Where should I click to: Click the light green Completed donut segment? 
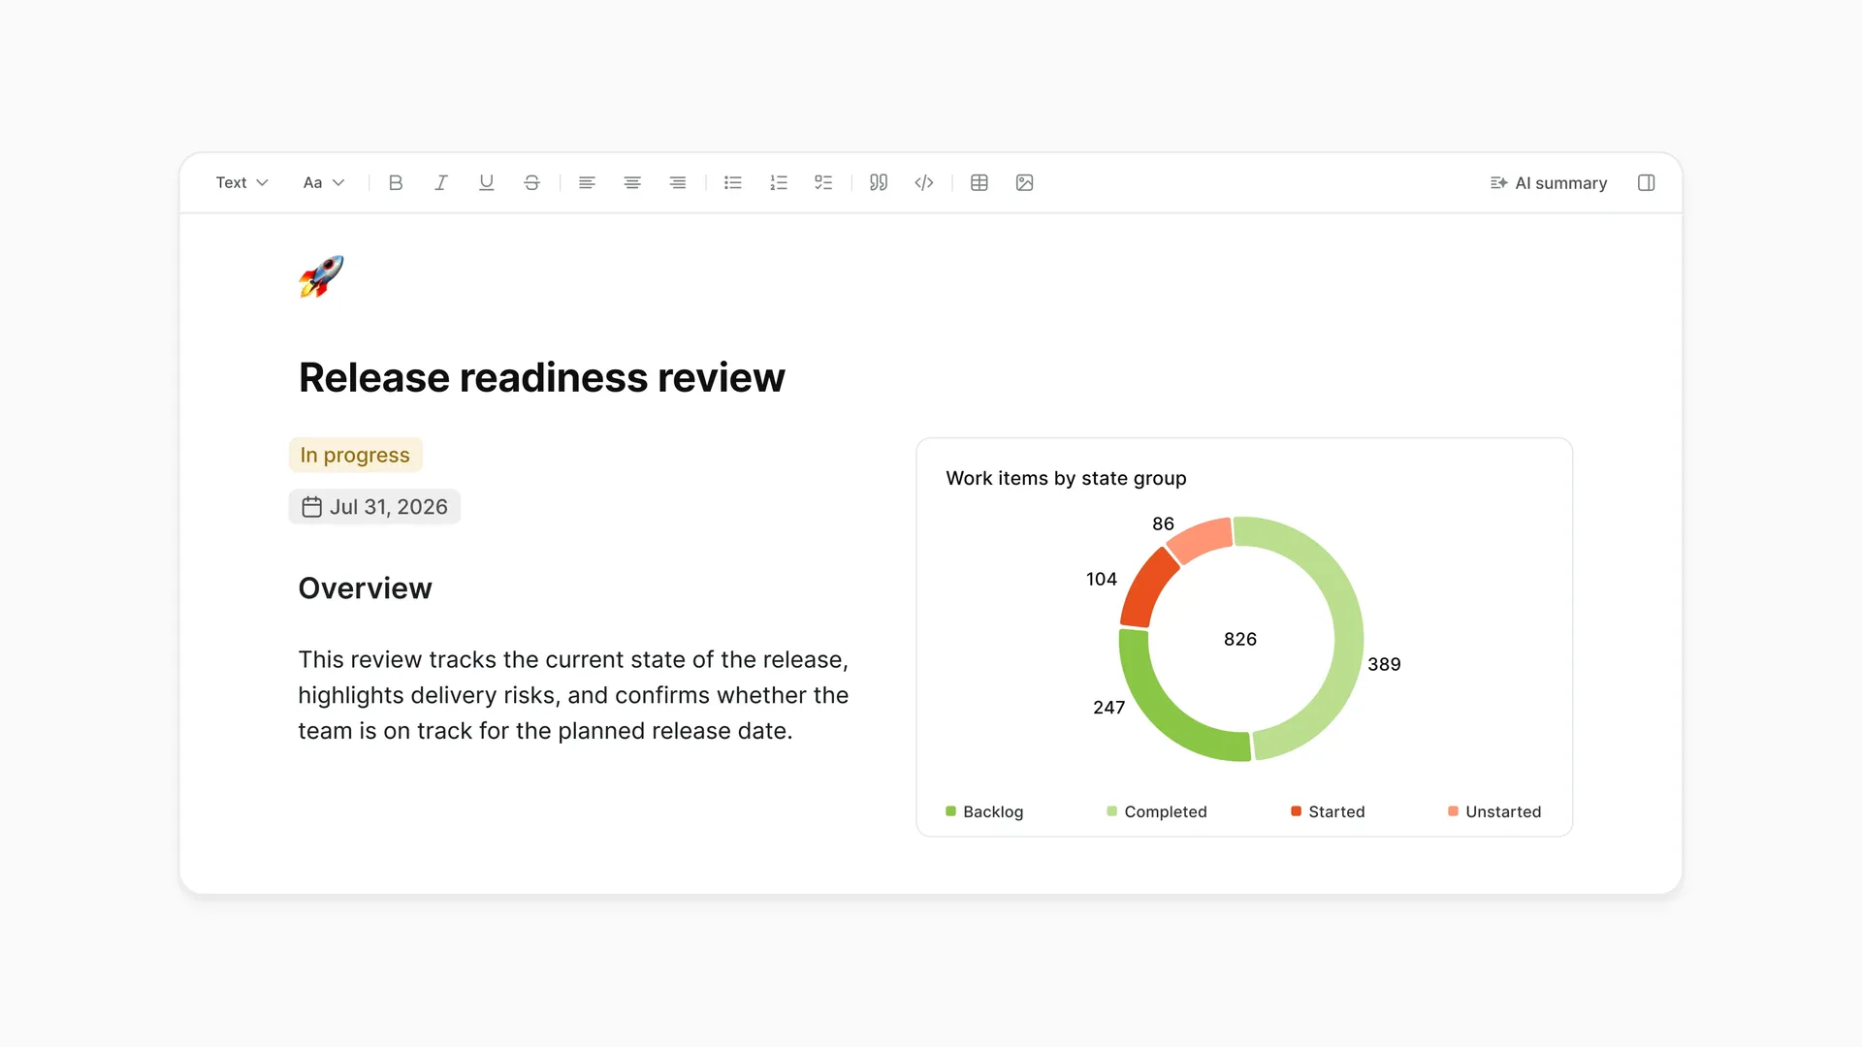tap(1348, 630)
